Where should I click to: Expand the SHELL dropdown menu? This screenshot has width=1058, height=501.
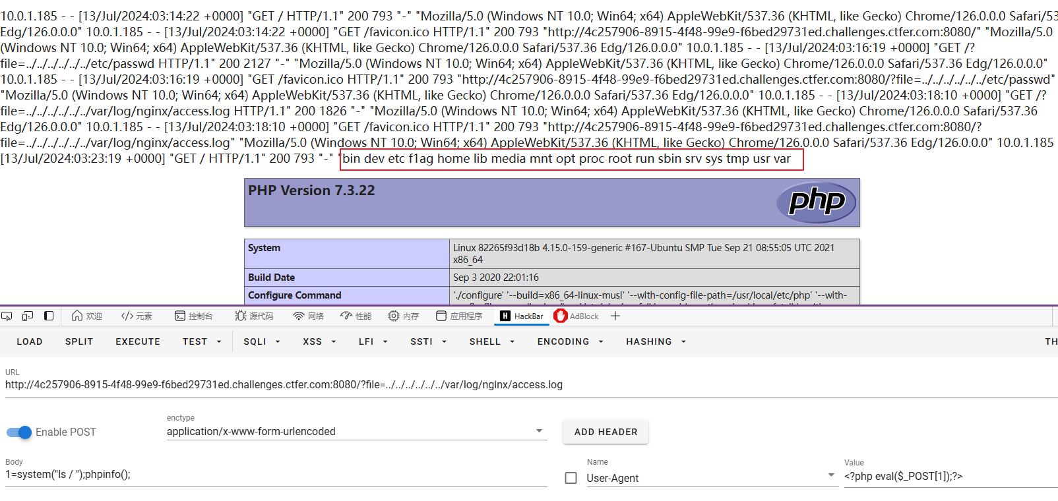[x=492, y=341]
